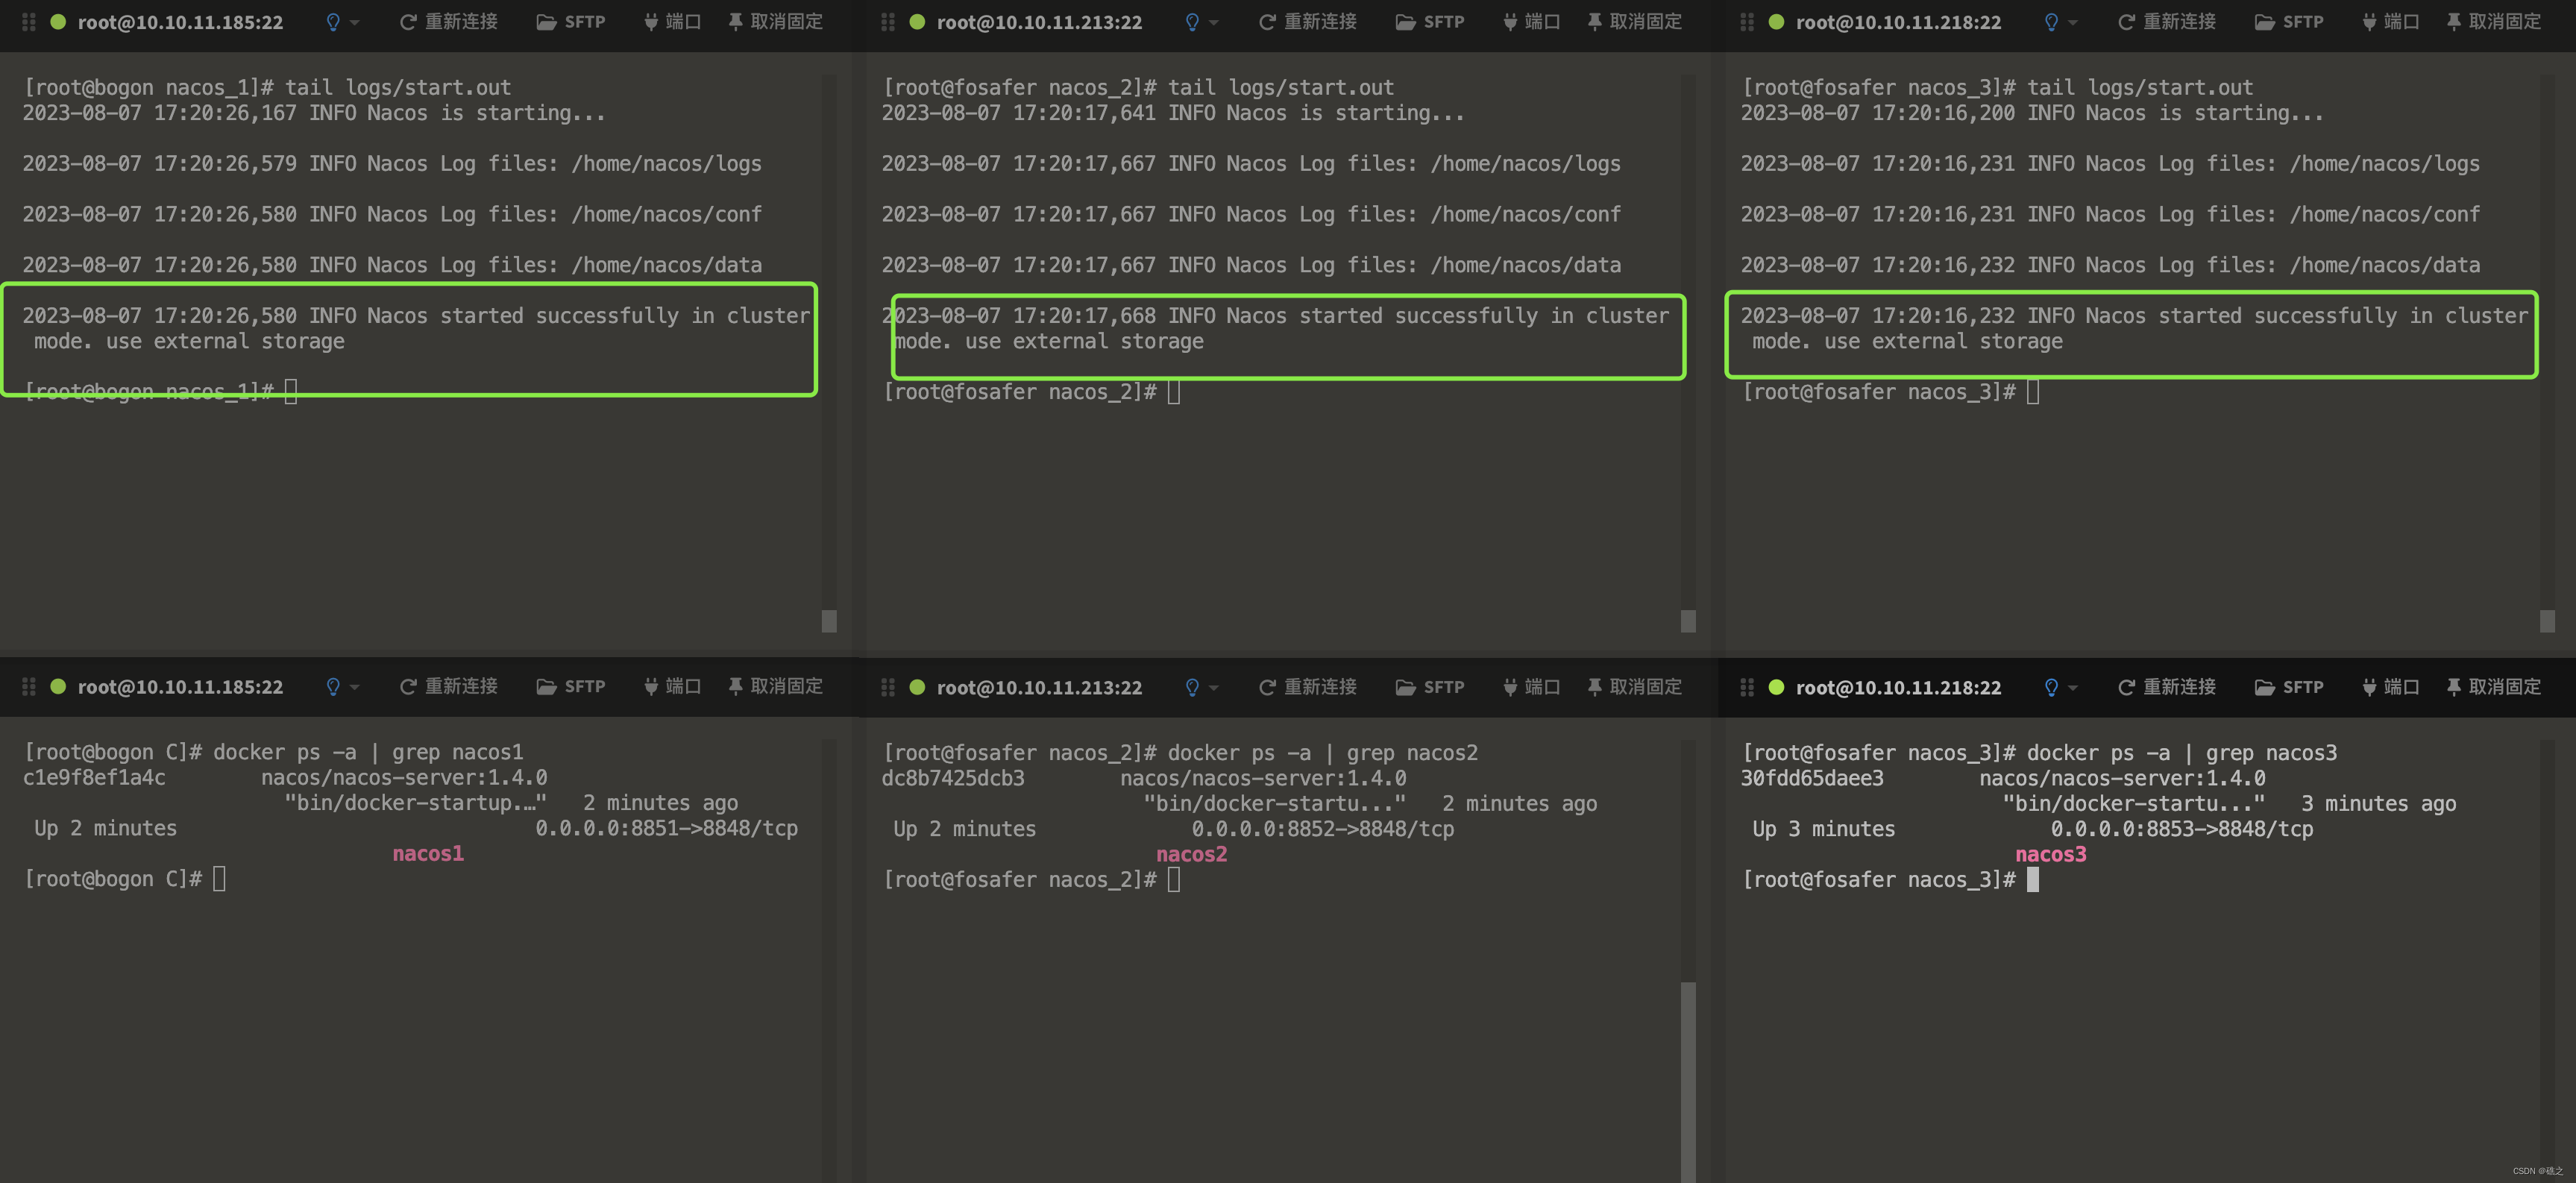Viewport: 2576px width, 1183px height.
Task: Toggle 取消固定 pin in 10.10.11.185 docker ps pane
Action: point(775,687)
